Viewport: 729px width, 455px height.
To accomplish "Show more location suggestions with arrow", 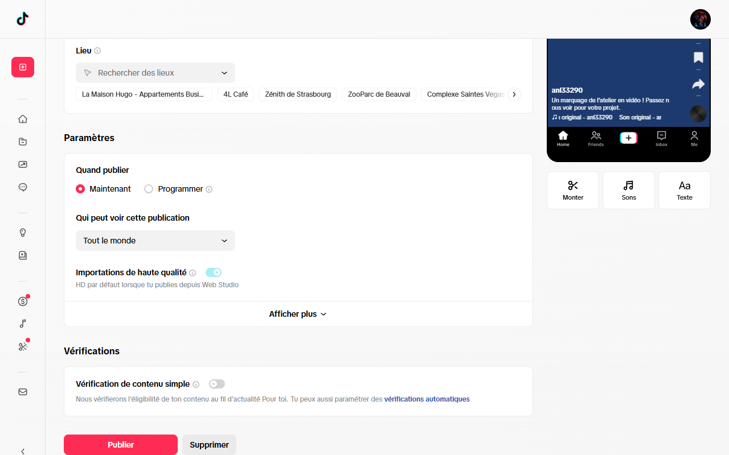I will click(x=514, y=94).
